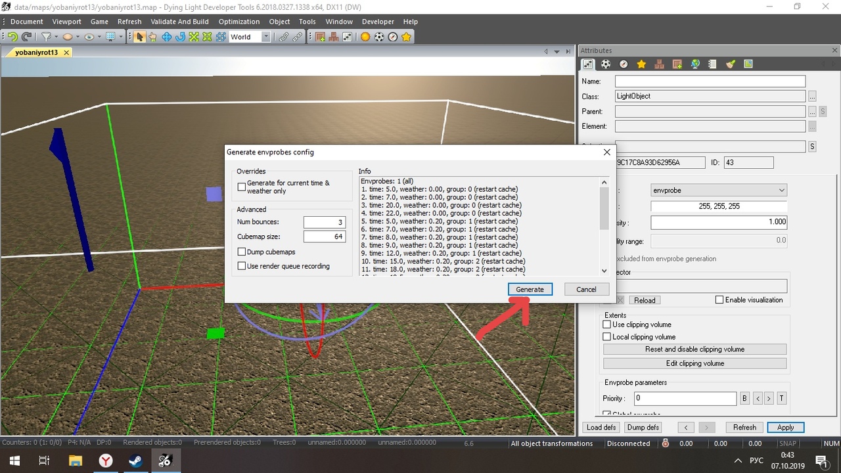Enable Use render queue recording
This screenshot has width=841, height=473.
tap(241, 266)
